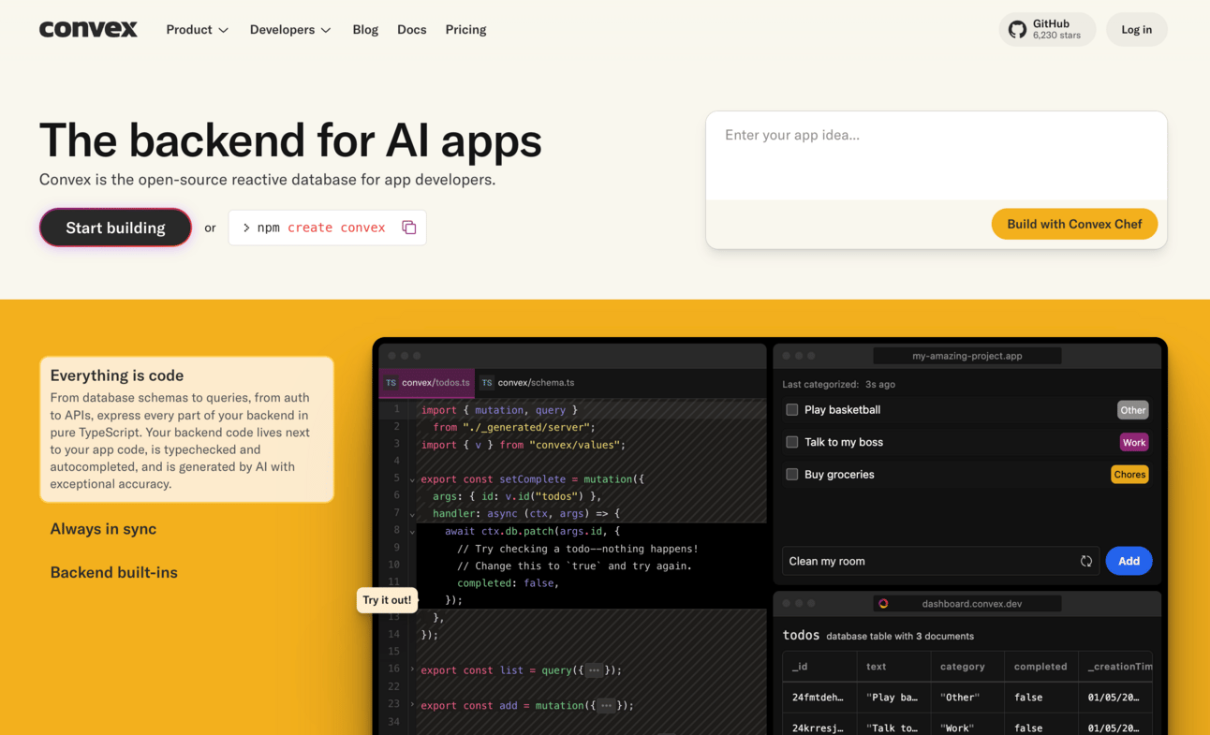This screenshot has width=1210, height=735.
Task: Switch to the convex/todos.ts tab
Action: (427, 383)
